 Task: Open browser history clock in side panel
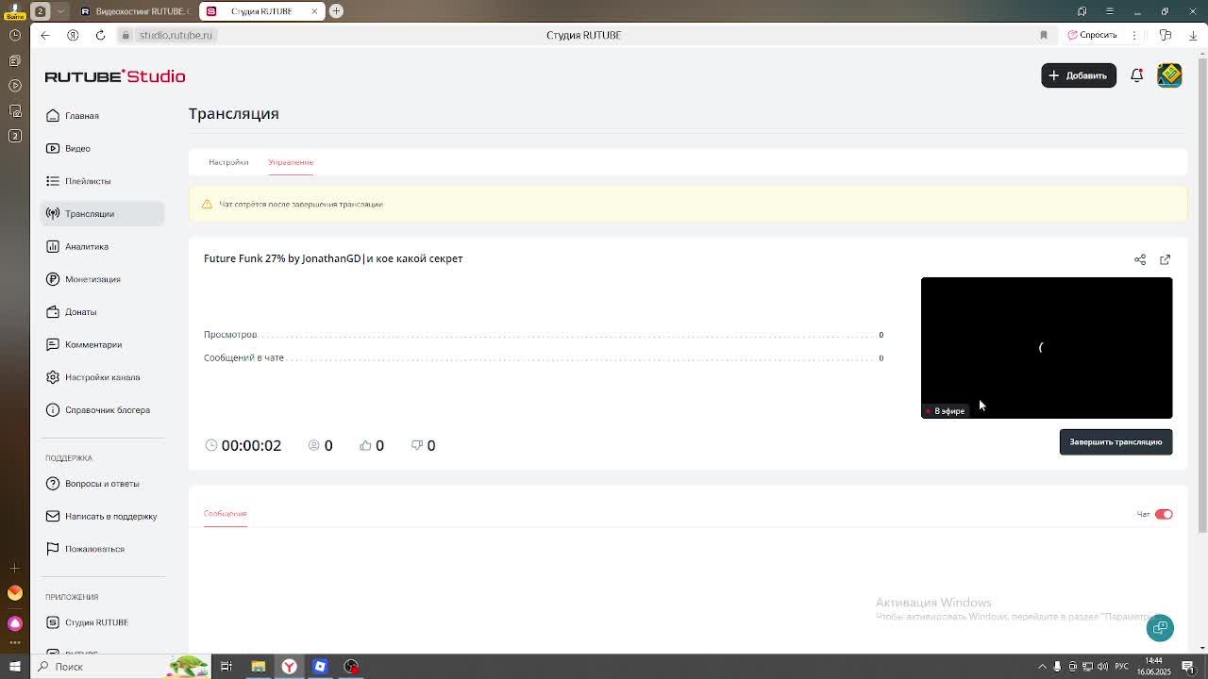[14, 35]
